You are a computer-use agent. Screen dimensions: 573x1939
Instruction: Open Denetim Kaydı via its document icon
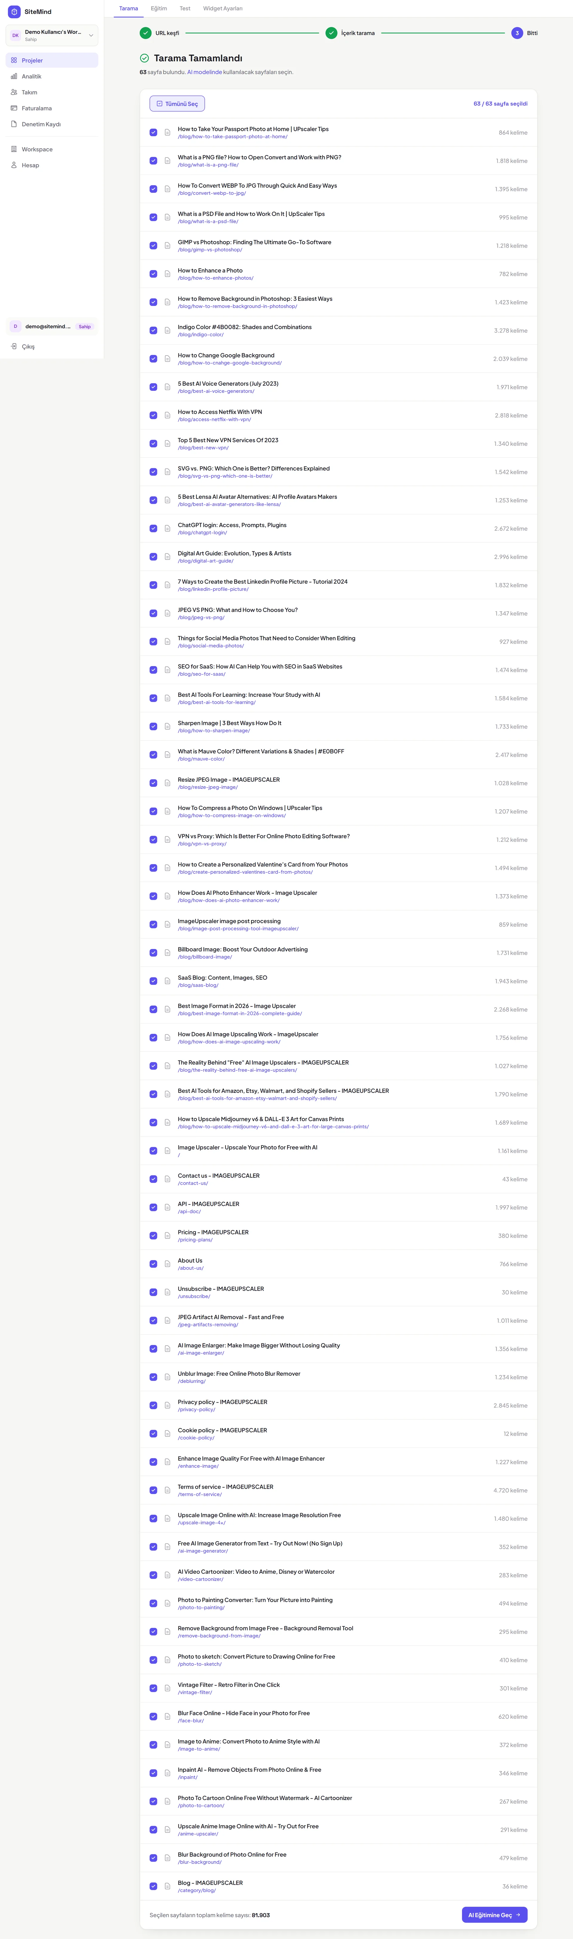point(13,124)
